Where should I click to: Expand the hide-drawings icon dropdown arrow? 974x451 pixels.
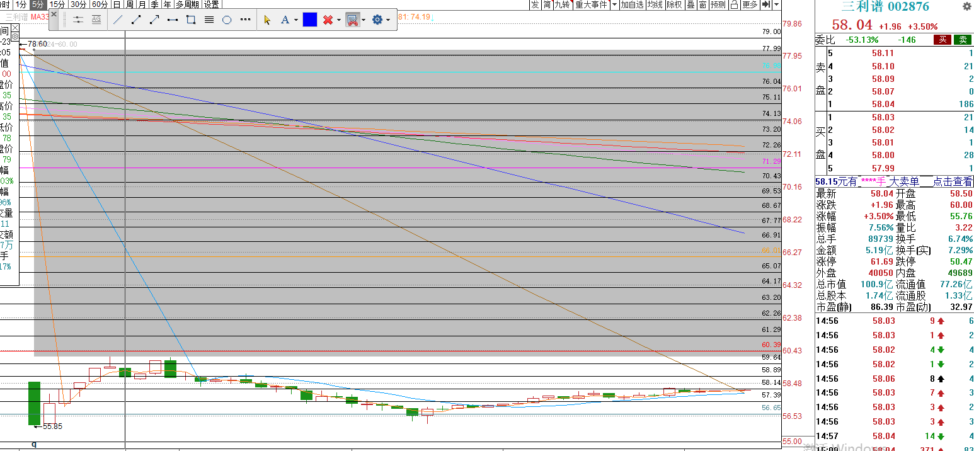coord(364,20)
